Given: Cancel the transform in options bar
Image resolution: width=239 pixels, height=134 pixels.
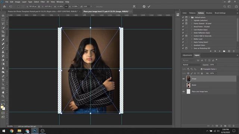Looking at the screenshot, I should [x=144, y=7].
